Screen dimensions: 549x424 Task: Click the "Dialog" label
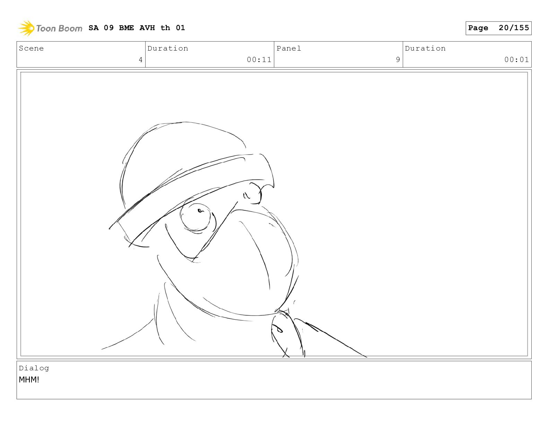(x=34, y=368)
